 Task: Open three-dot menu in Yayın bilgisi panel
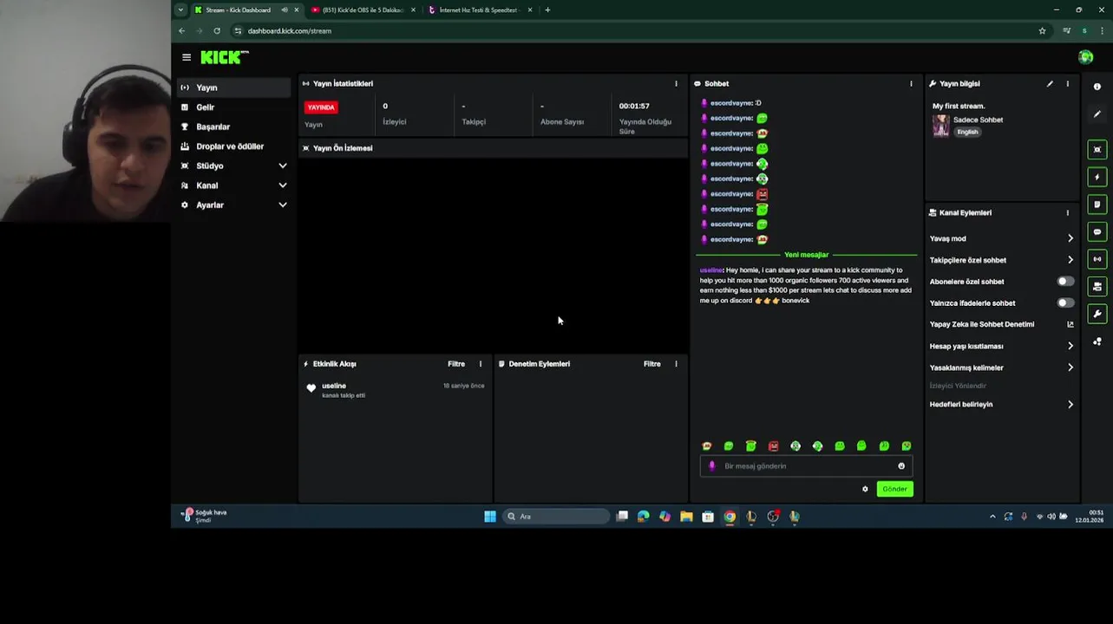click(1068, 84)
